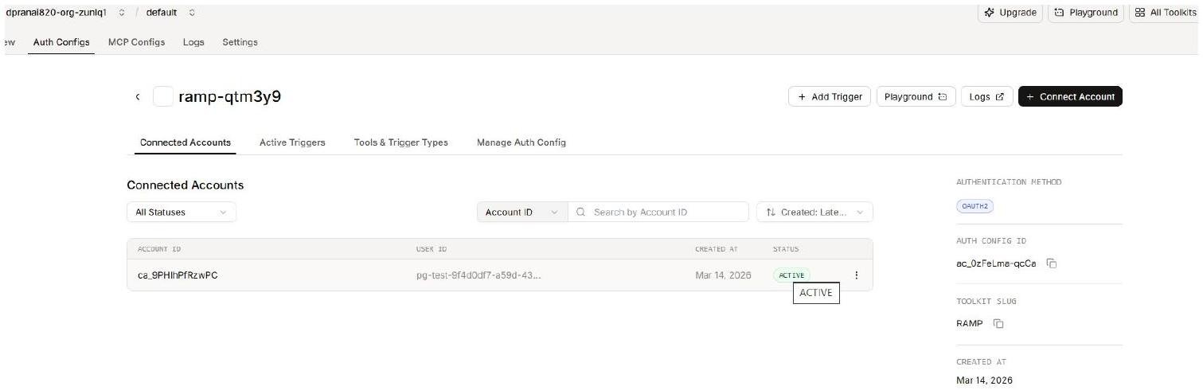Open the Created: Latest sort dropdown
The image size is (1203, 390).
814,213
